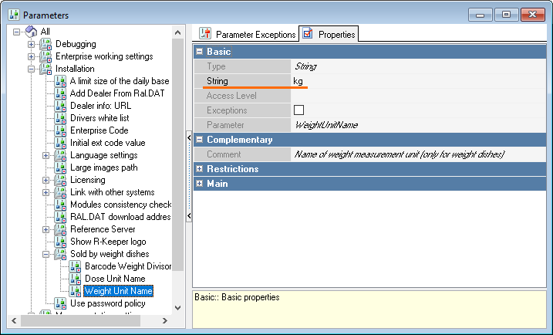The width and height of the screenshot is (553, 335).
Task: Select Use password policy in tree
Action: pyautogui.click(x=107, y=303)
